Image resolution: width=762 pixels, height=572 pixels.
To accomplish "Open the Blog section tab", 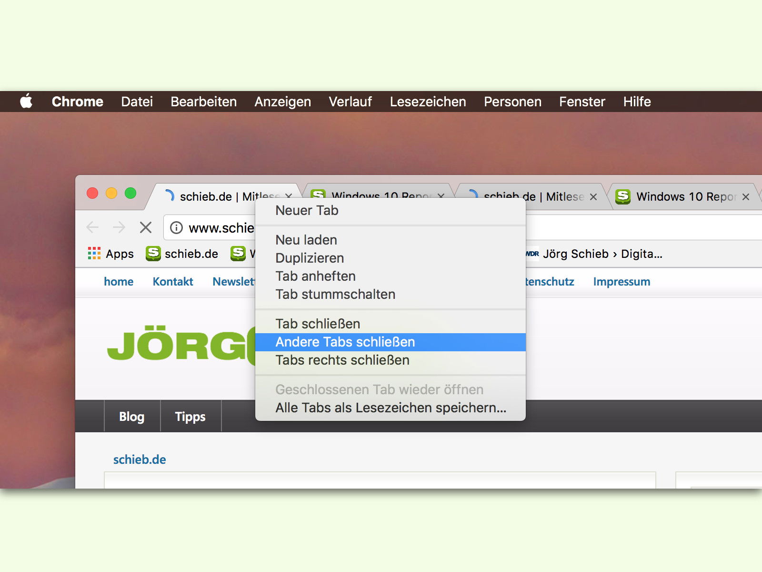I will 132,417.
